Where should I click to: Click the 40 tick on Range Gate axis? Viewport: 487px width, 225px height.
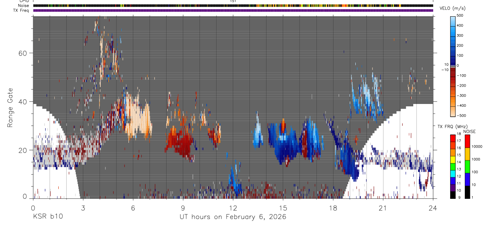coord(23,102)
